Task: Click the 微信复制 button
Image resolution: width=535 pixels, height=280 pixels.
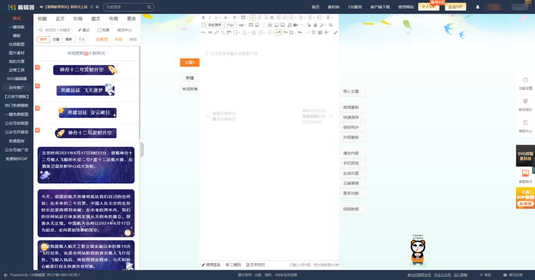Action: tap(351, 107)
